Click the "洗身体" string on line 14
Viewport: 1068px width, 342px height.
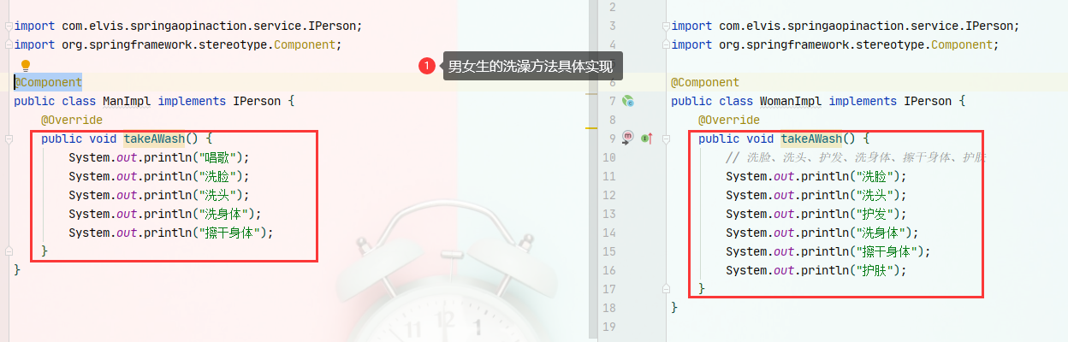[x=881, y=233]
